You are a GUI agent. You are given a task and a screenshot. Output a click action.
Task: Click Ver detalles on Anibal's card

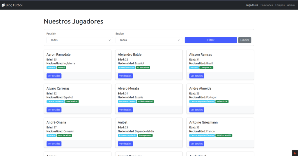coord(125,144)
